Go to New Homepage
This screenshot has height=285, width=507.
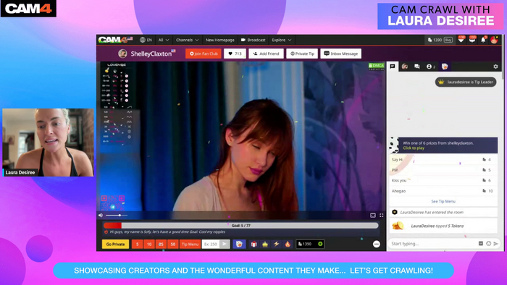tap(220, 40)
